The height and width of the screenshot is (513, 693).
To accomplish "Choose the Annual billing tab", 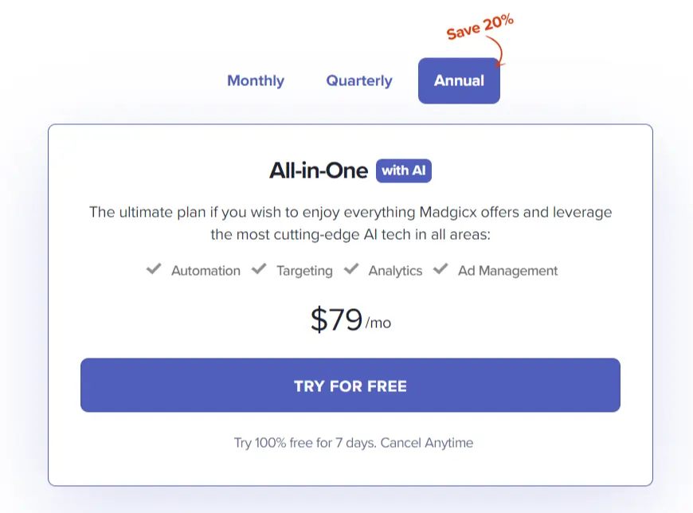I will (x=459, y=80).
